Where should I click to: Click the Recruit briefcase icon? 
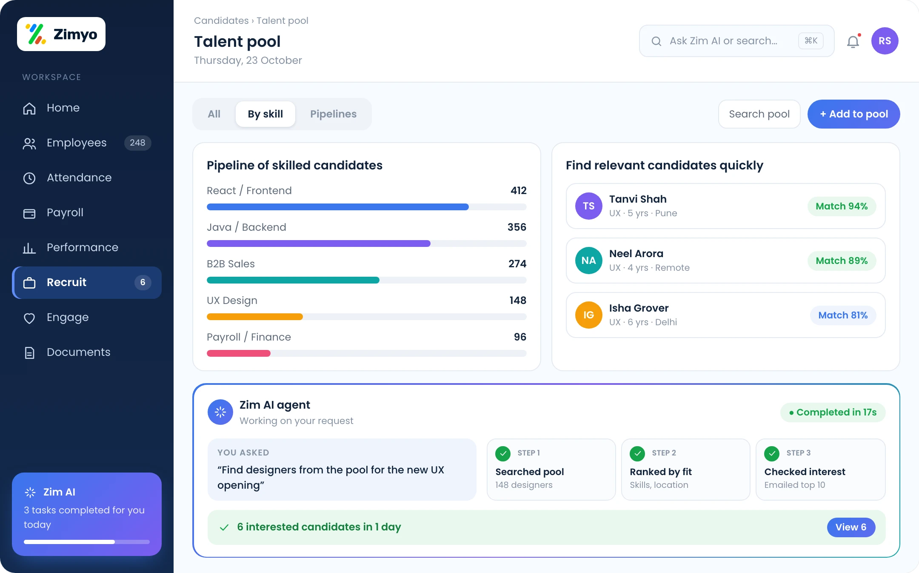coord(29,283)
